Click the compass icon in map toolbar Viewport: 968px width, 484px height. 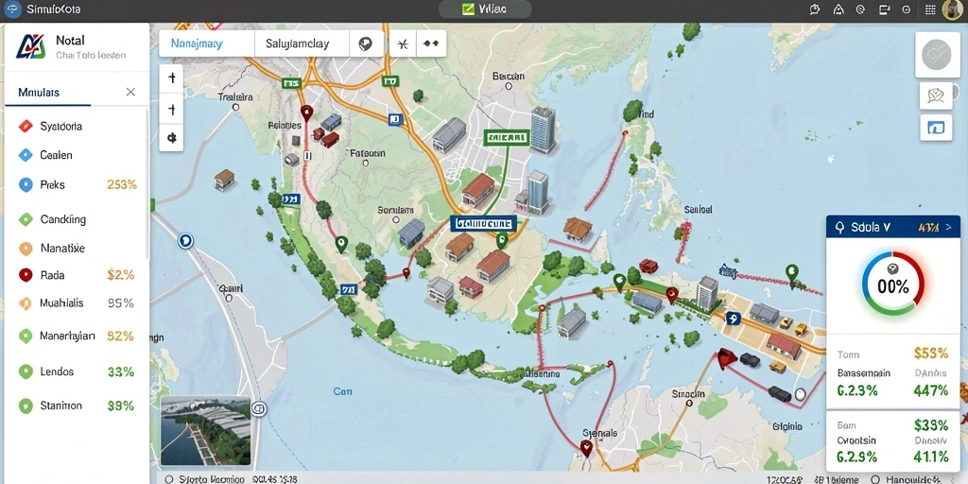366,43
